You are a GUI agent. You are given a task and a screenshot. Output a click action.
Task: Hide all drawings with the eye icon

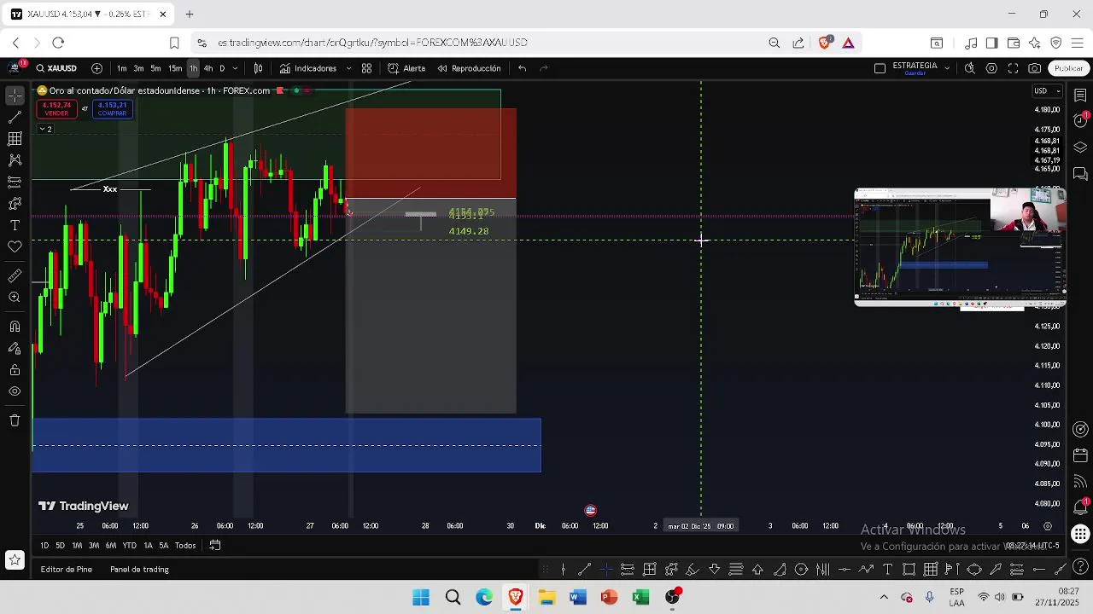tap(15, 391)
